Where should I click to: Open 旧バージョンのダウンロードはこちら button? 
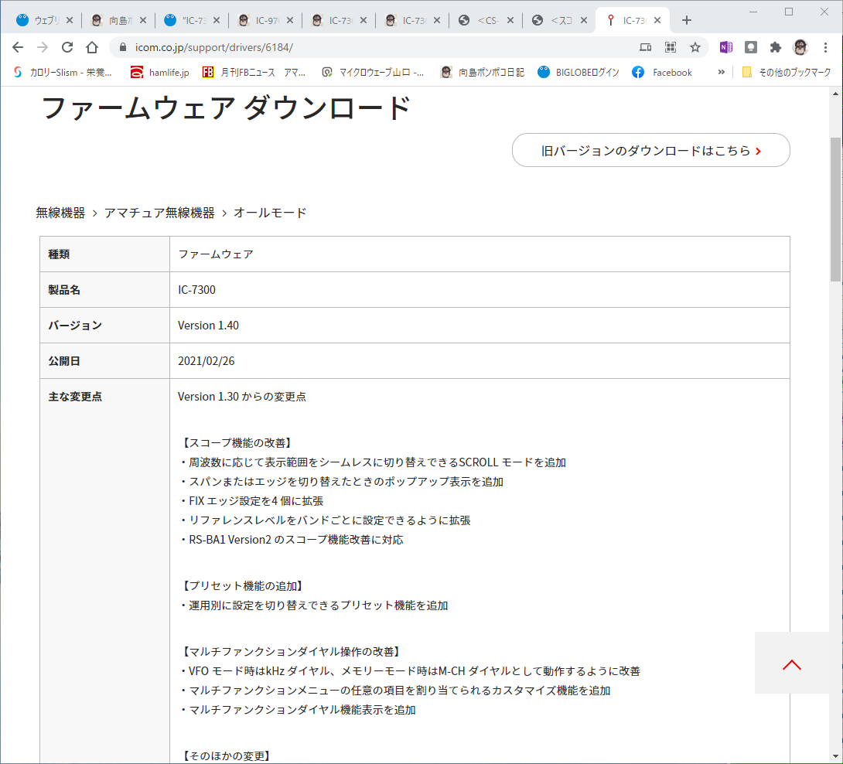[x=650, y=150]
